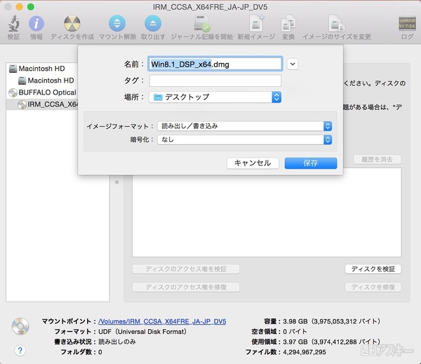Click the ディスクを修復 button
The width and height of the screenshot is (421, 364).
click(x=373, y=287)
